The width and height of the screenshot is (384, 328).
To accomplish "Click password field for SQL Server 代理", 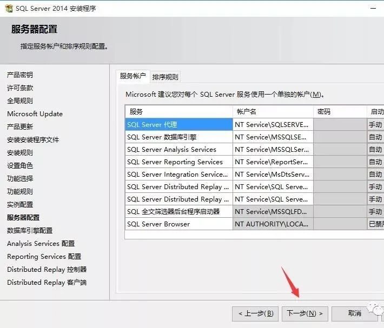I will click(x=340, y=124).
